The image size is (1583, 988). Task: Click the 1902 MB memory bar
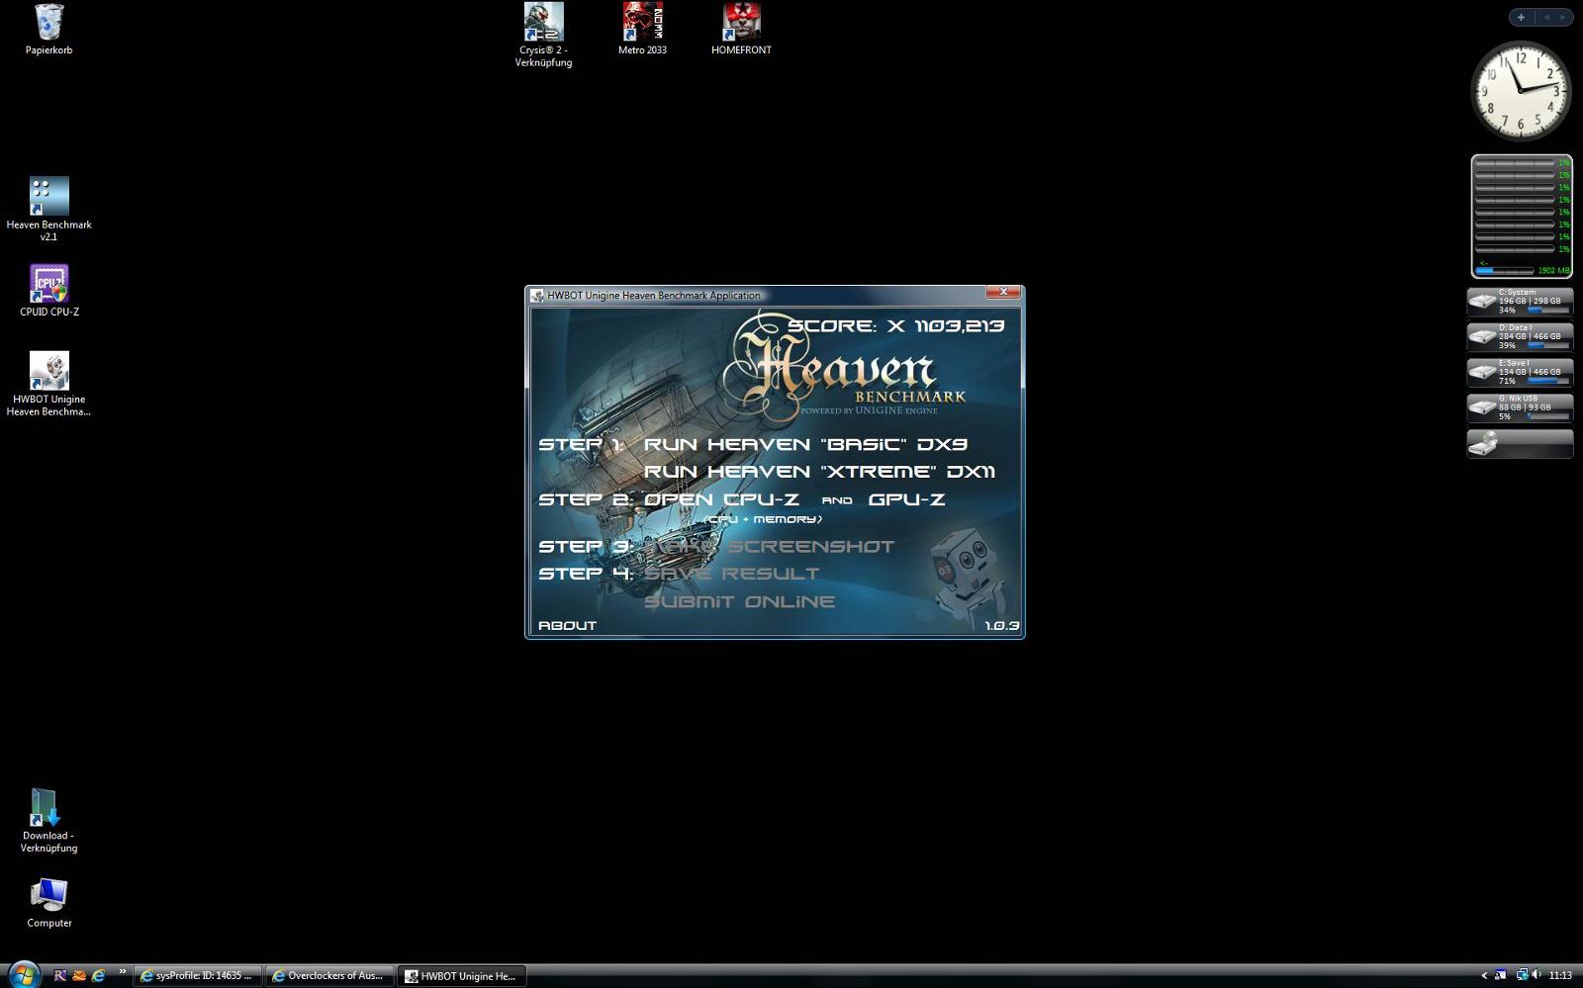pyautogui.click(x=1505, y=270)
